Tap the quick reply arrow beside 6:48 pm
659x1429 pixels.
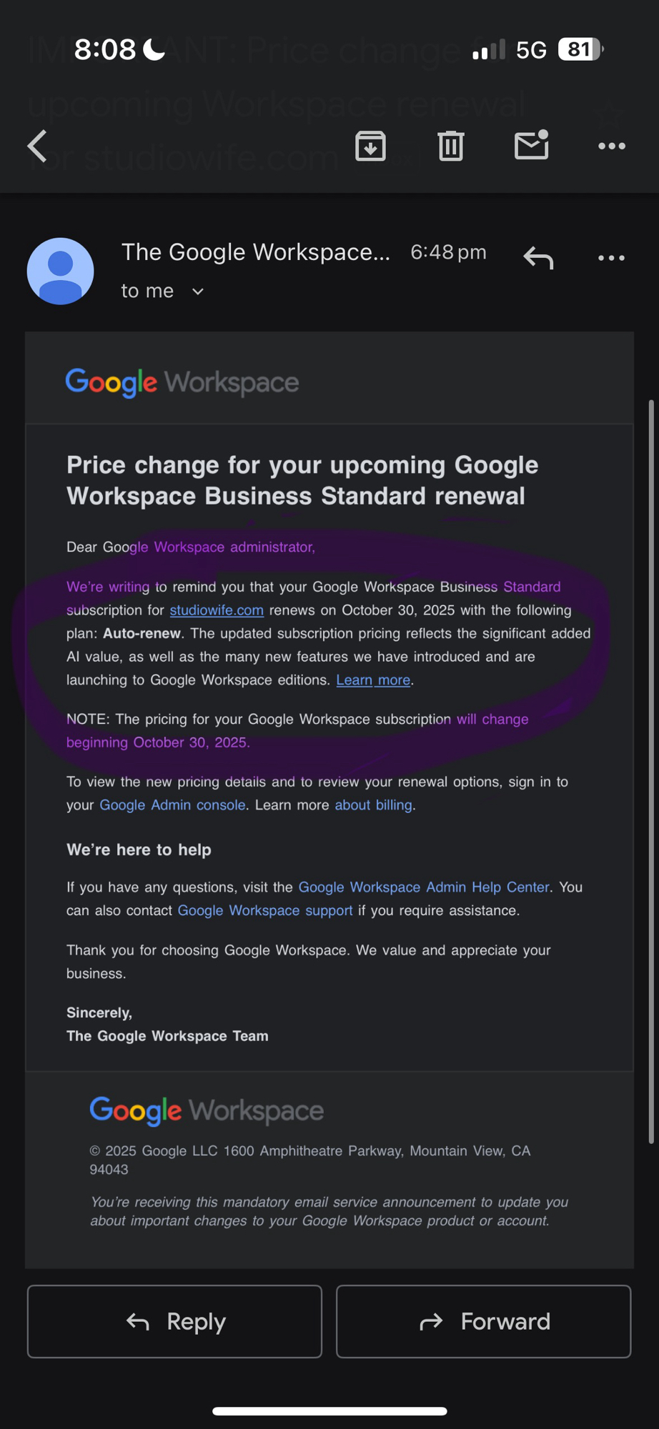pyautogui.click(x=538, y=258)
